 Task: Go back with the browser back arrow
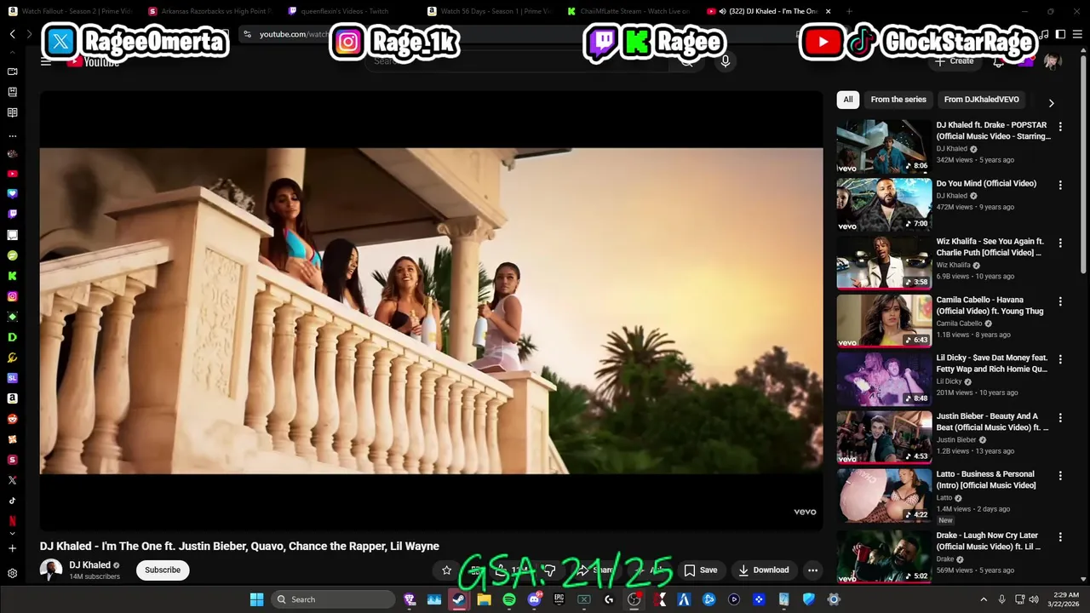click(13, 34)
